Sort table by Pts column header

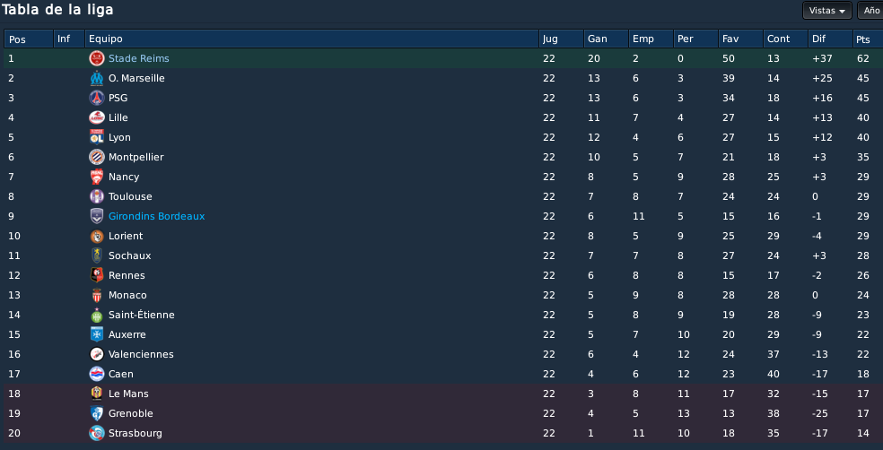[868, 39]
